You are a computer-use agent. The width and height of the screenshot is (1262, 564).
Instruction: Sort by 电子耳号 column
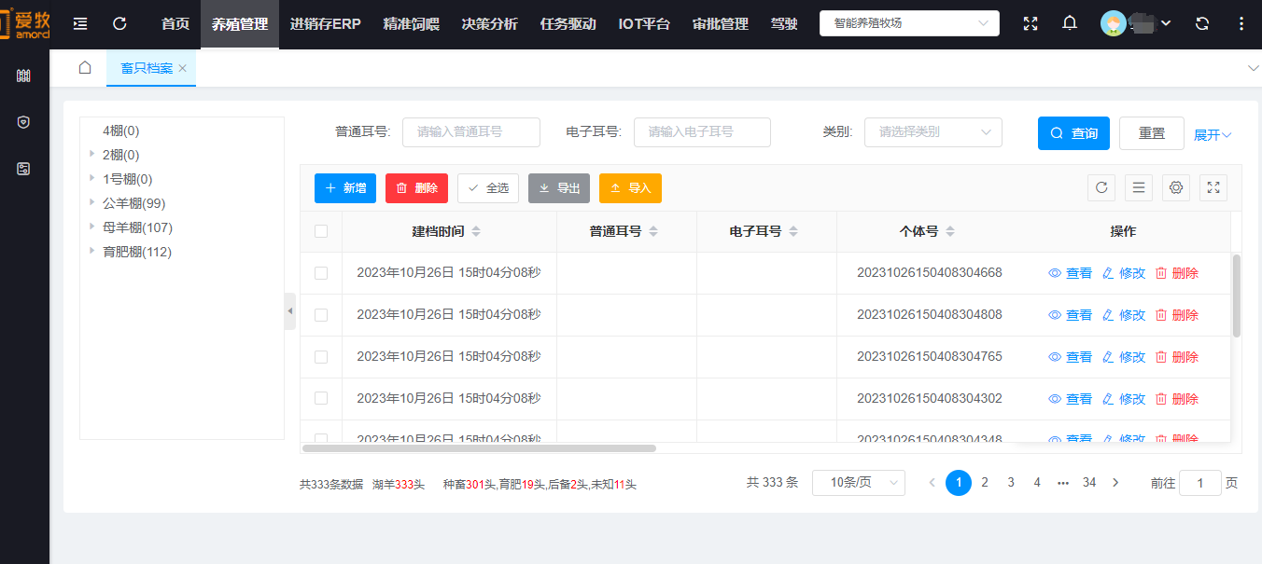pos(793,231)
